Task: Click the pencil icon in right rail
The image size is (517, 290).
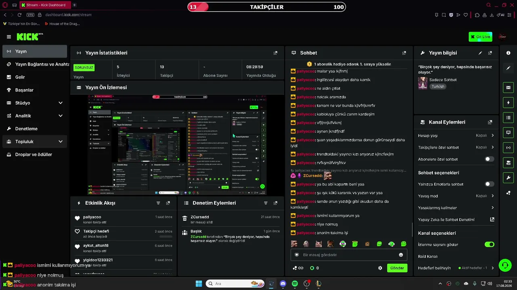Action: click(x=508, y=68)
